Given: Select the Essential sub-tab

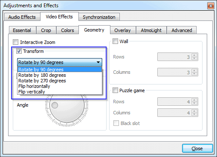Looking at the screenshot, I should pos(22,30).
